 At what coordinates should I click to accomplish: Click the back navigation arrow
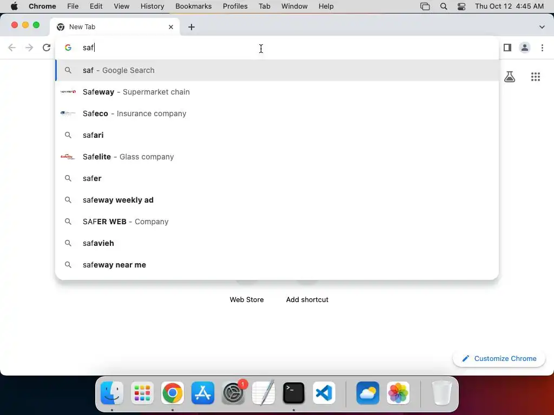pyautogui.click(x=12, y=48)
